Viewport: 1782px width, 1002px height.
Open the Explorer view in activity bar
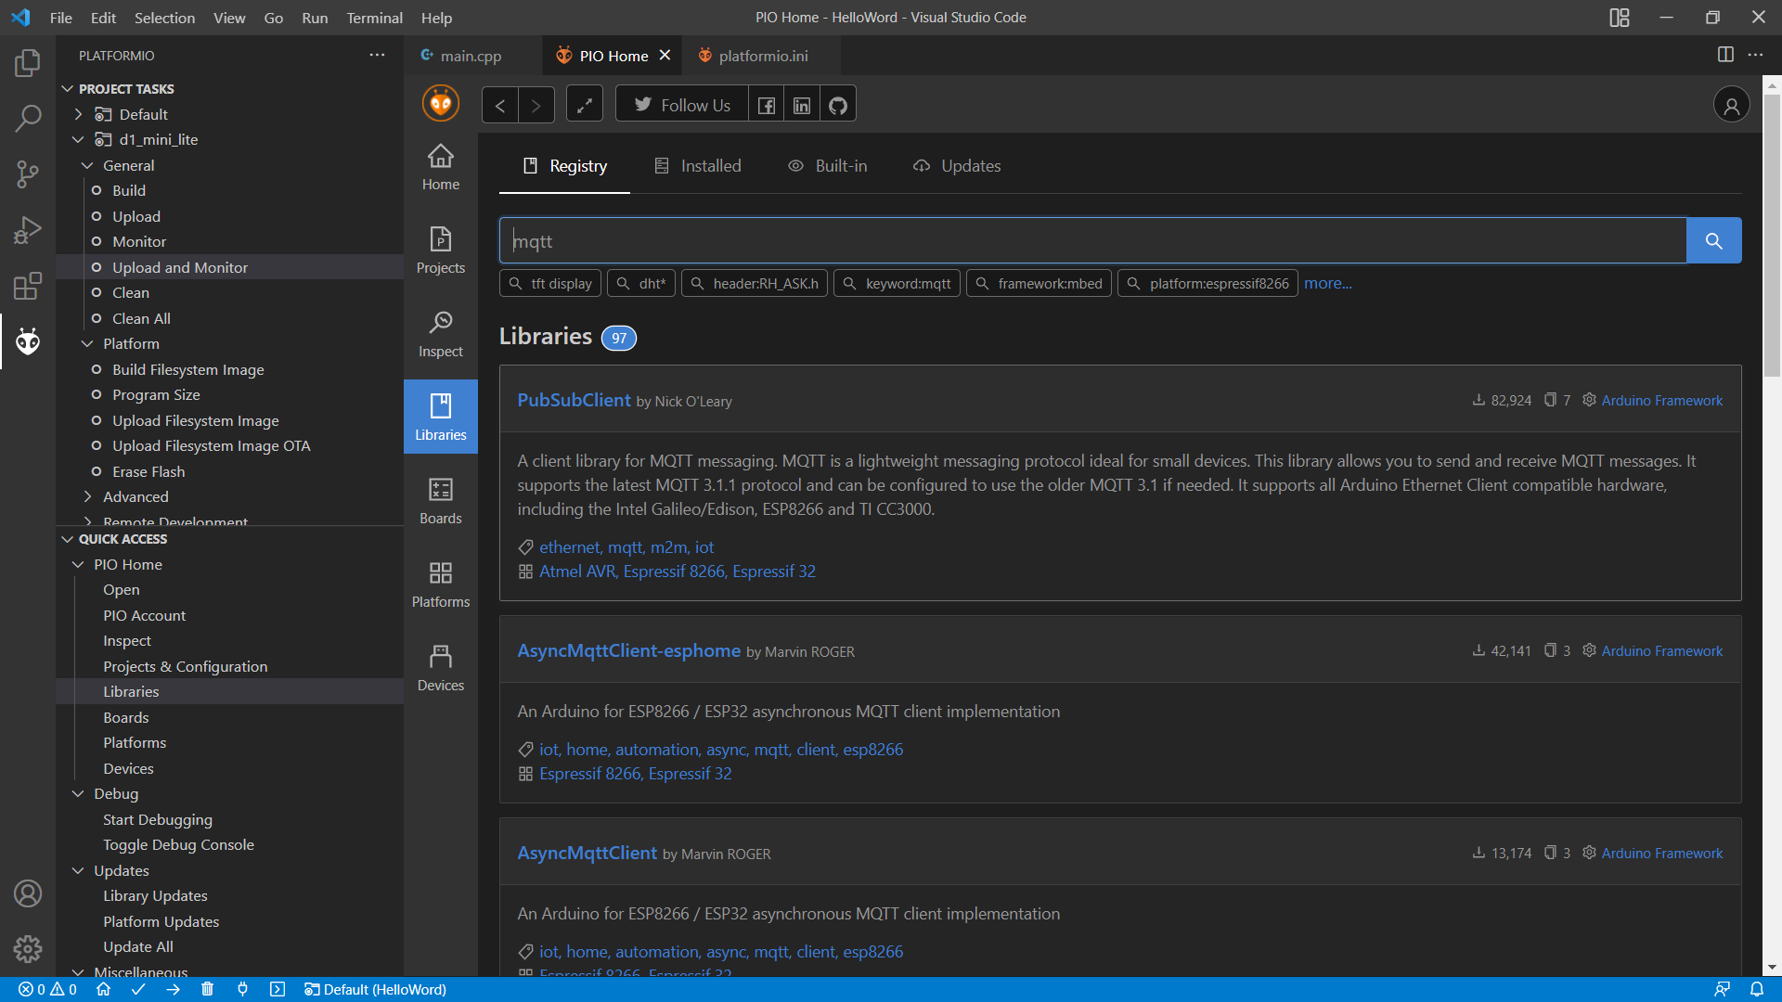(x=28, y=63)
